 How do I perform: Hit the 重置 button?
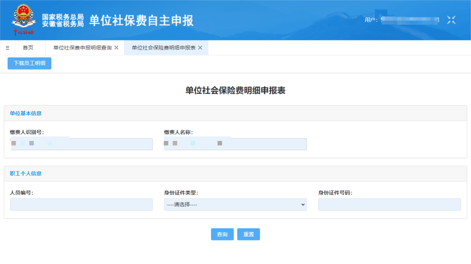(249, 234)
